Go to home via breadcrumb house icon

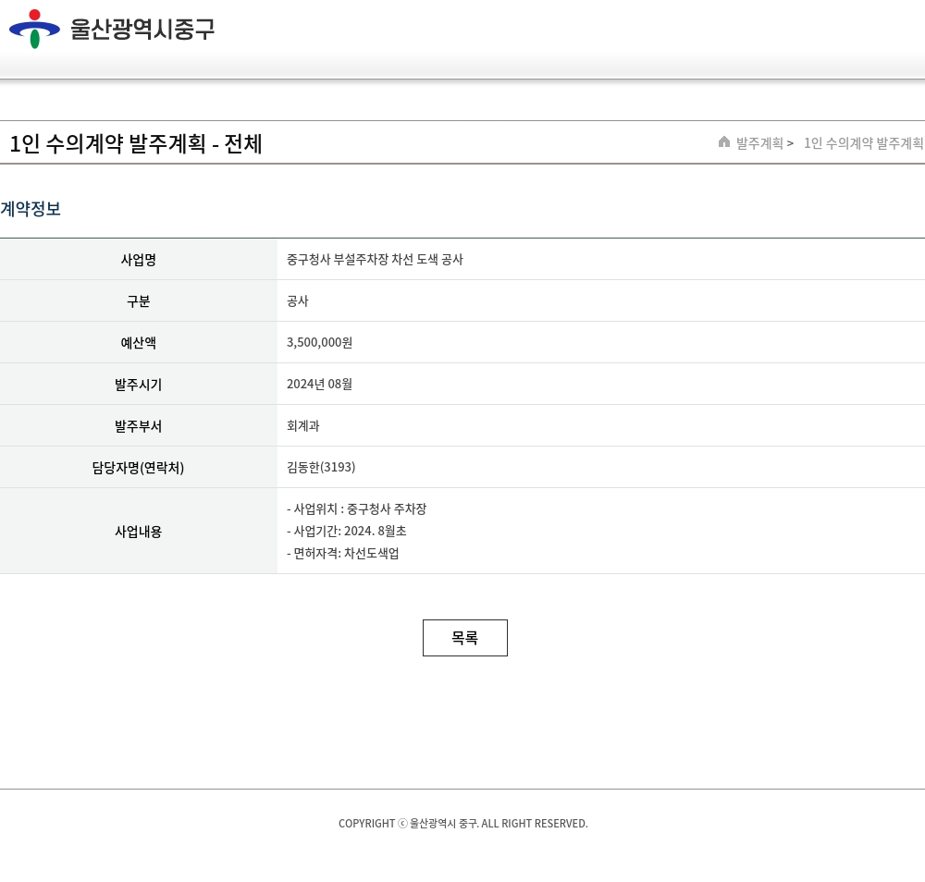(724, 142)
